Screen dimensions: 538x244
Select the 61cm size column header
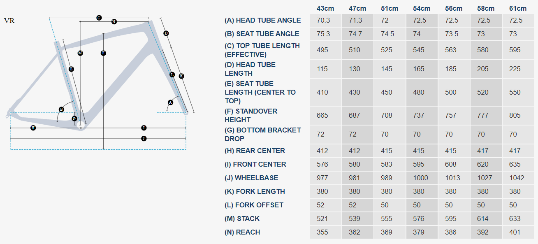click(x=517, y=8)
